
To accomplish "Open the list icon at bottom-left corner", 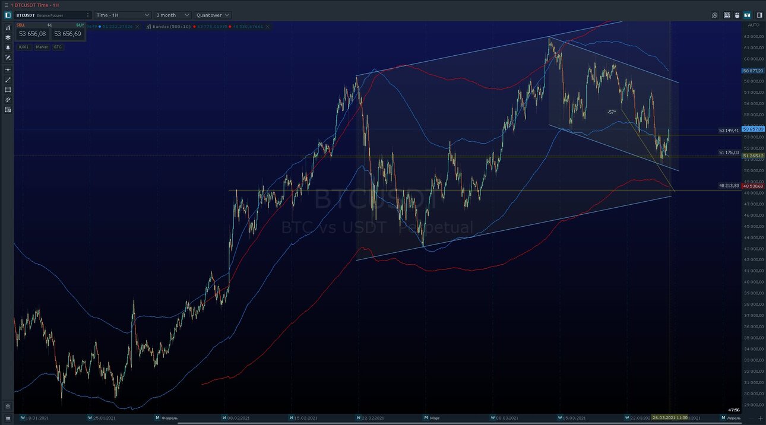I will 8,418.
